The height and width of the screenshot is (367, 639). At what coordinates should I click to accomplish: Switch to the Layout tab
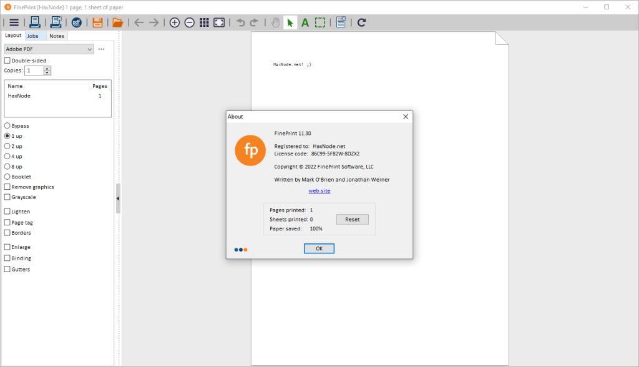pos(13,36)
